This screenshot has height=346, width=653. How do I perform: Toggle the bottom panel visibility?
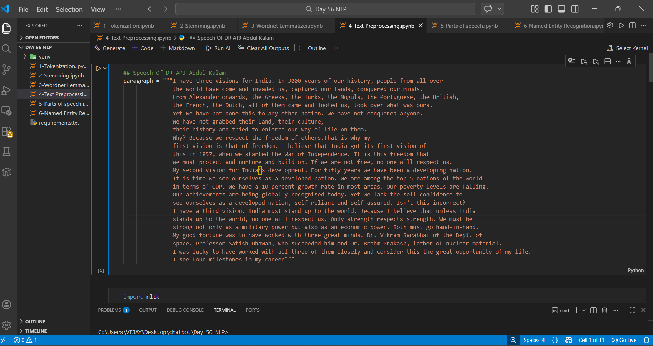click(561, 9)
